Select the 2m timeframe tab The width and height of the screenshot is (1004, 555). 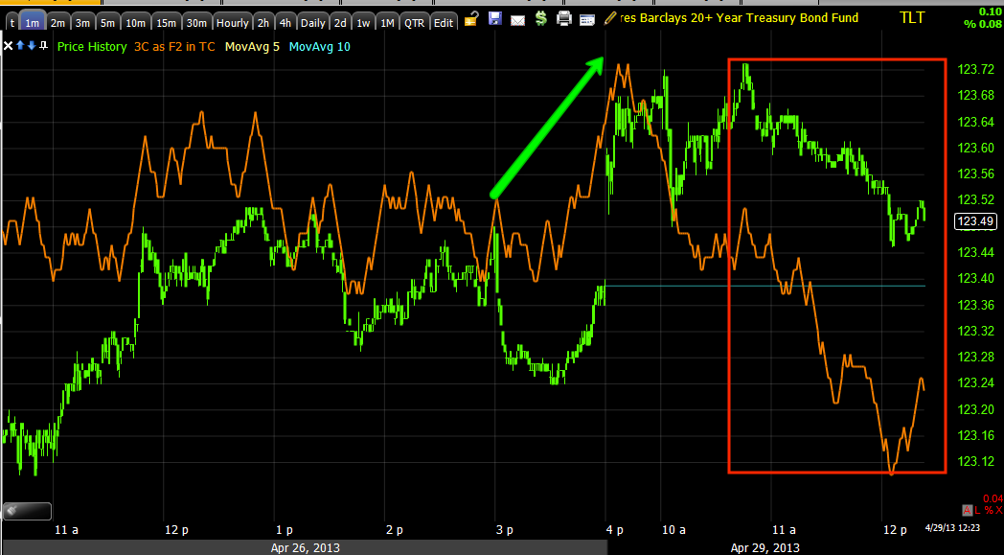[x=57, y=22]
